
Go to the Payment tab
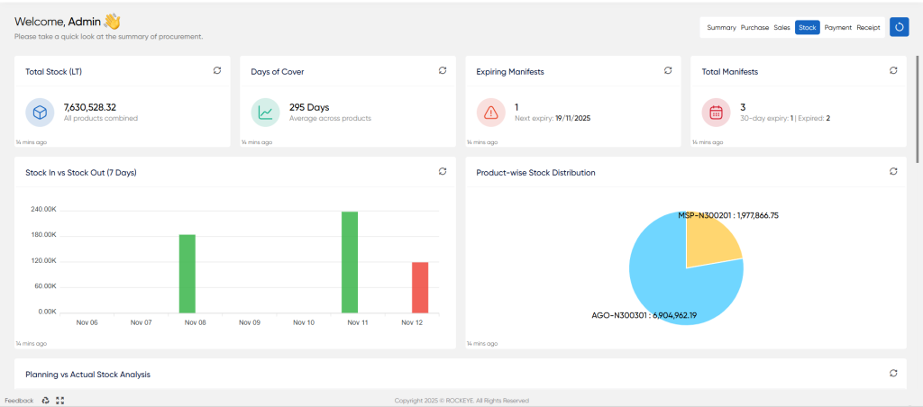(x=837, y=28)
